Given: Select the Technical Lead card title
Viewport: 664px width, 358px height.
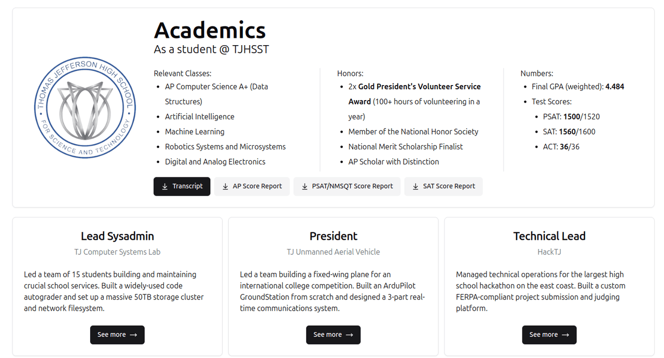Looking at the screenshot, I should point(549,236).
